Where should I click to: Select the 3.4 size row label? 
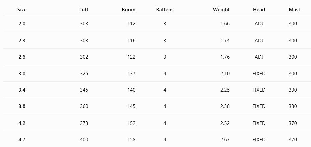click(x=22, y=90)
